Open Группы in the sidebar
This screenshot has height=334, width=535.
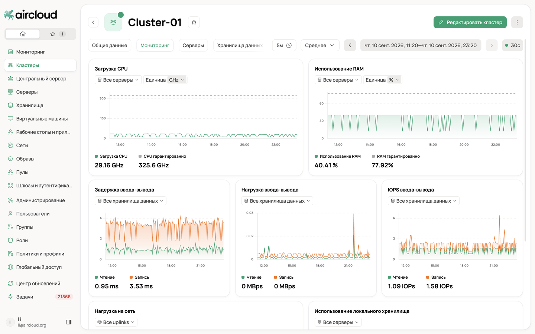[40, 227]
